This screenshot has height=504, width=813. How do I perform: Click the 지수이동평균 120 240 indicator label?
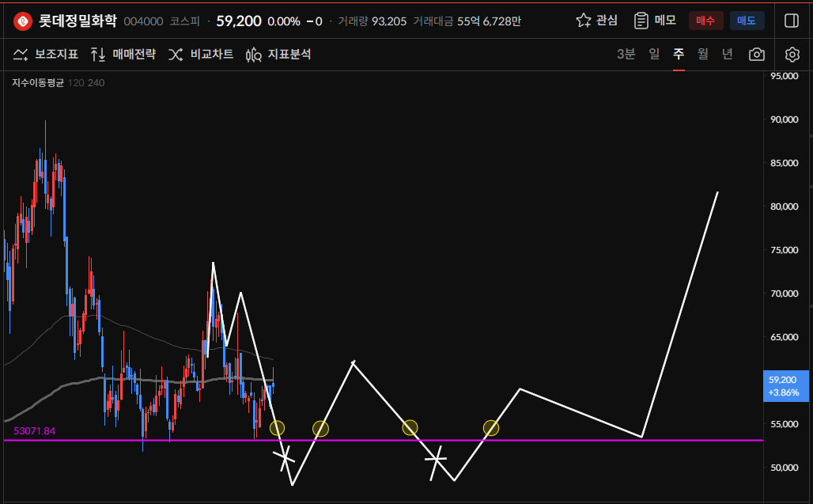click(58, 83)
